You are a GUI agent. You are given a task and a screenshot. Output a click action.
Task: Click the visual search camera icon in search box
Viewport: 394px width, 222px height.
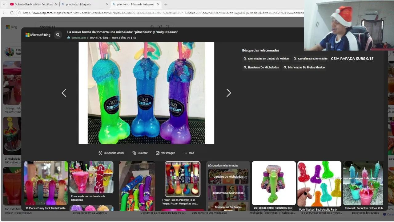pyautogui.click(x=159, y=27)
